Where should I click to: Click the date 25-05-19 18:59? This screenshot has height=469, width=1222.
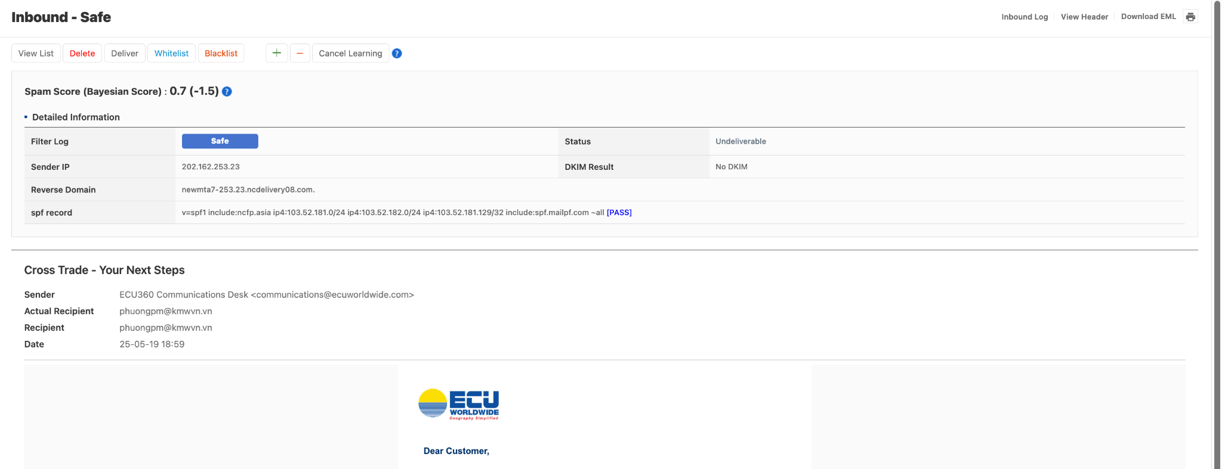(x=152, y=344)
